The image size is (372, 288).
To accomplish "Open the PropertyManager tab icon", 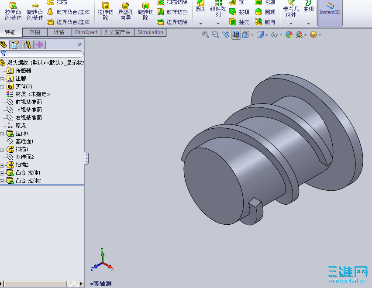I will pyautogui.click(x=15, y=45).
